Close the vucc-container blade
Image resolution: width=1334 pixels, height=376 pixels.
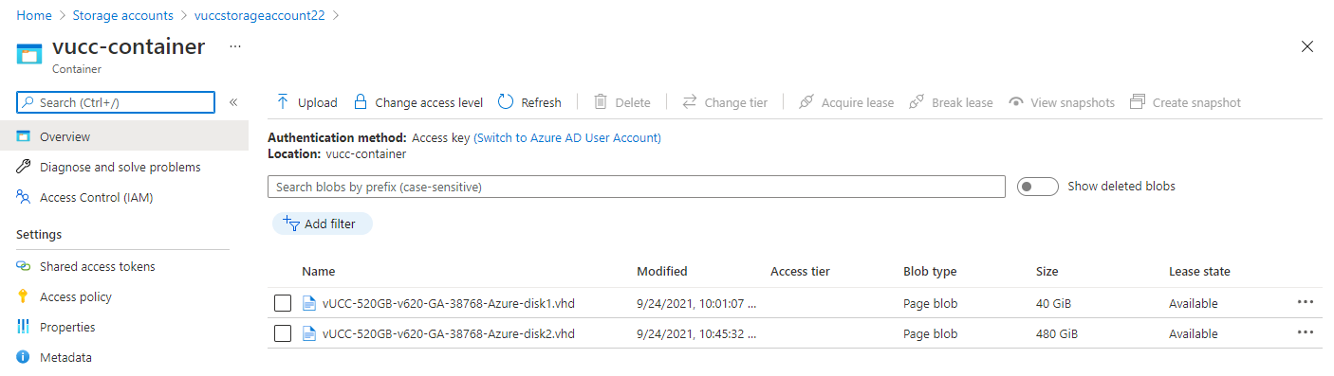tap(1307, 46)
